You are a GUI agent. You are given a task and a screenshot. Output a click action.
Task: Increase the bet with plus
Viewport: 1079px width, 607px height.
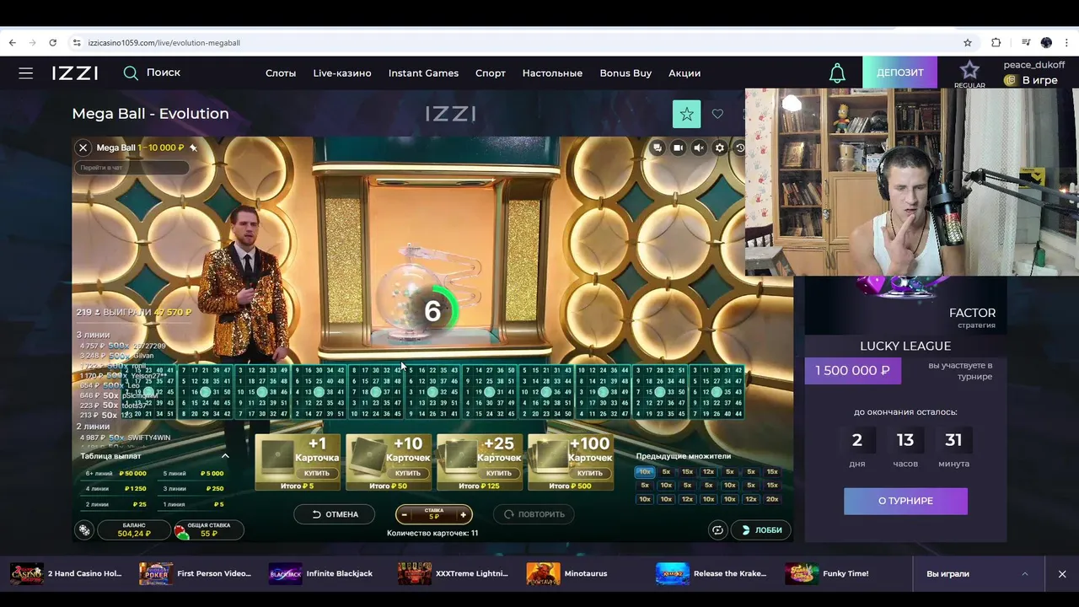point(463,514)
